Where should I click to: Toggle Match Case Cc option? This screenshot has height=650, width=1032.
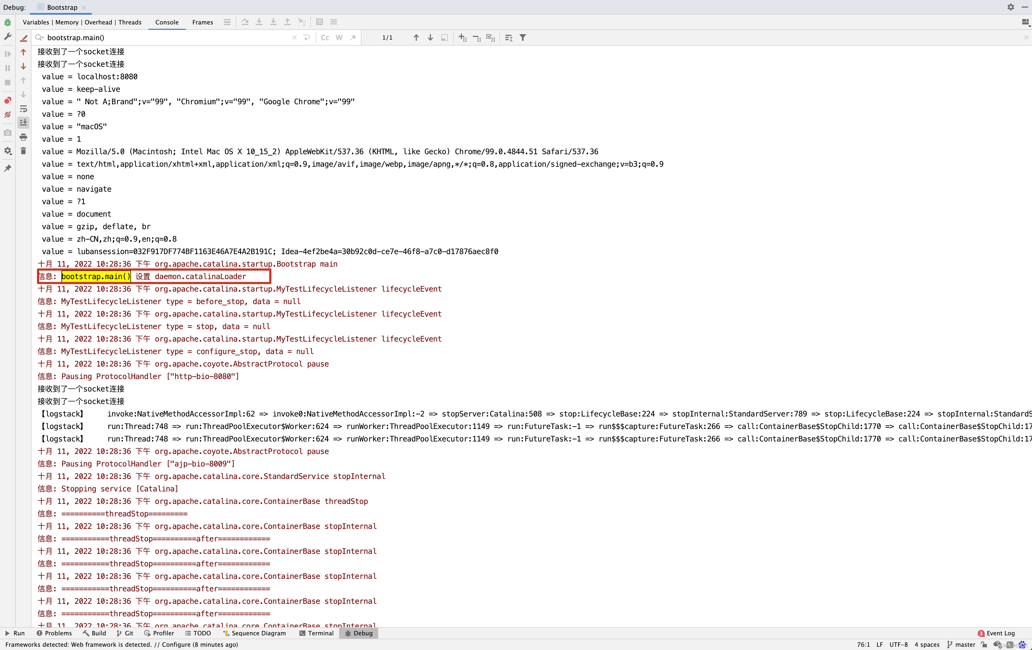click(325, 38)
